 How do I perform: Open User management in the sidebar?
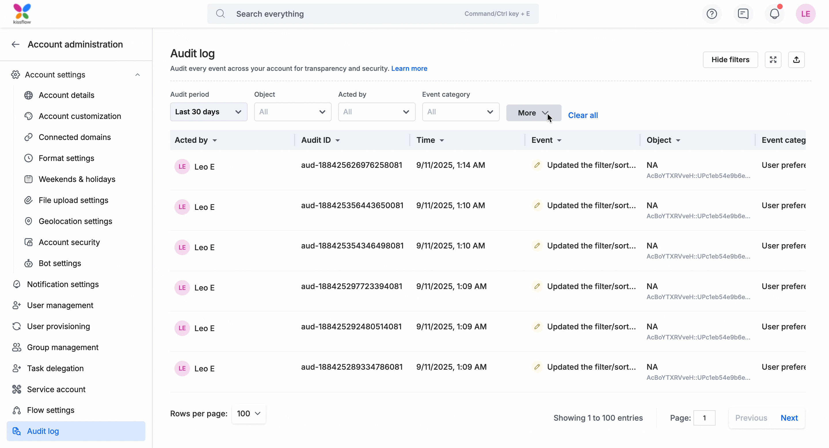click(60, 305)
